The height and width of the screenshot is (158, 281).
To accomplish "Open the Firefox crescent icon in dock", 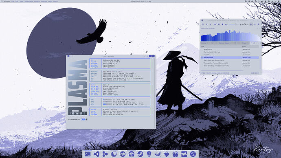I will point(114,154).
